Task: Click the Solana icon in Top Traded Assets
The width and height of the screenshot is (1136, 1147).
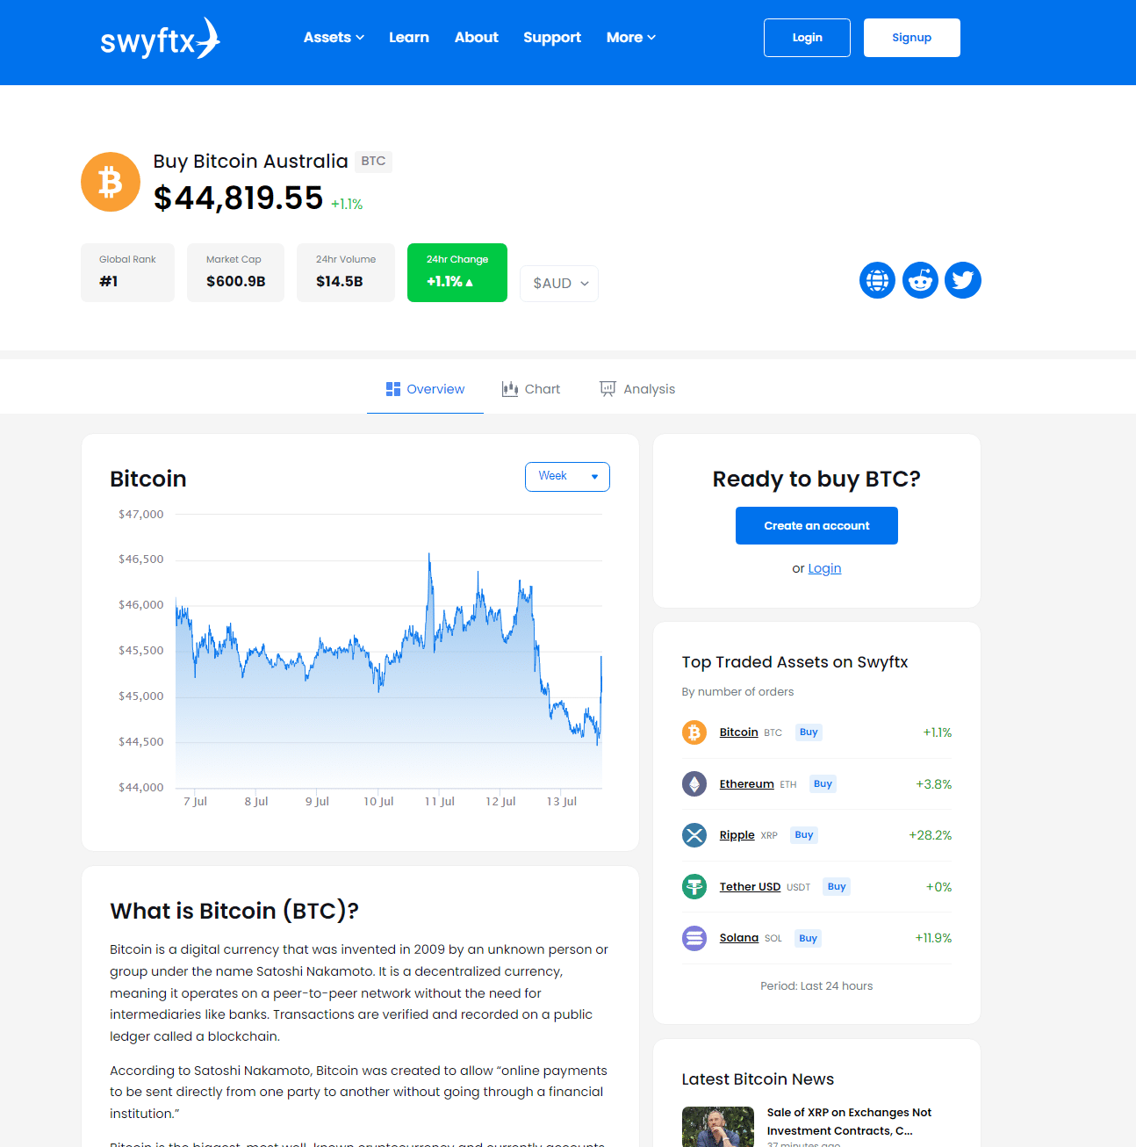Action: (x=694, y=938)
